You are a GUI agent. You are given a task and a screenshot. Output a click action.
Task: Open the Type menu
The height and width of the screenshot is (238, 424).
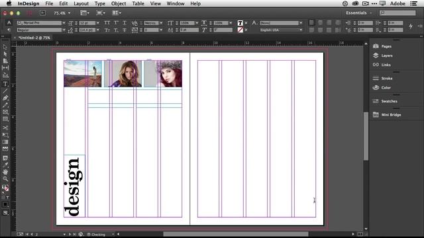[x=100, y=3]
